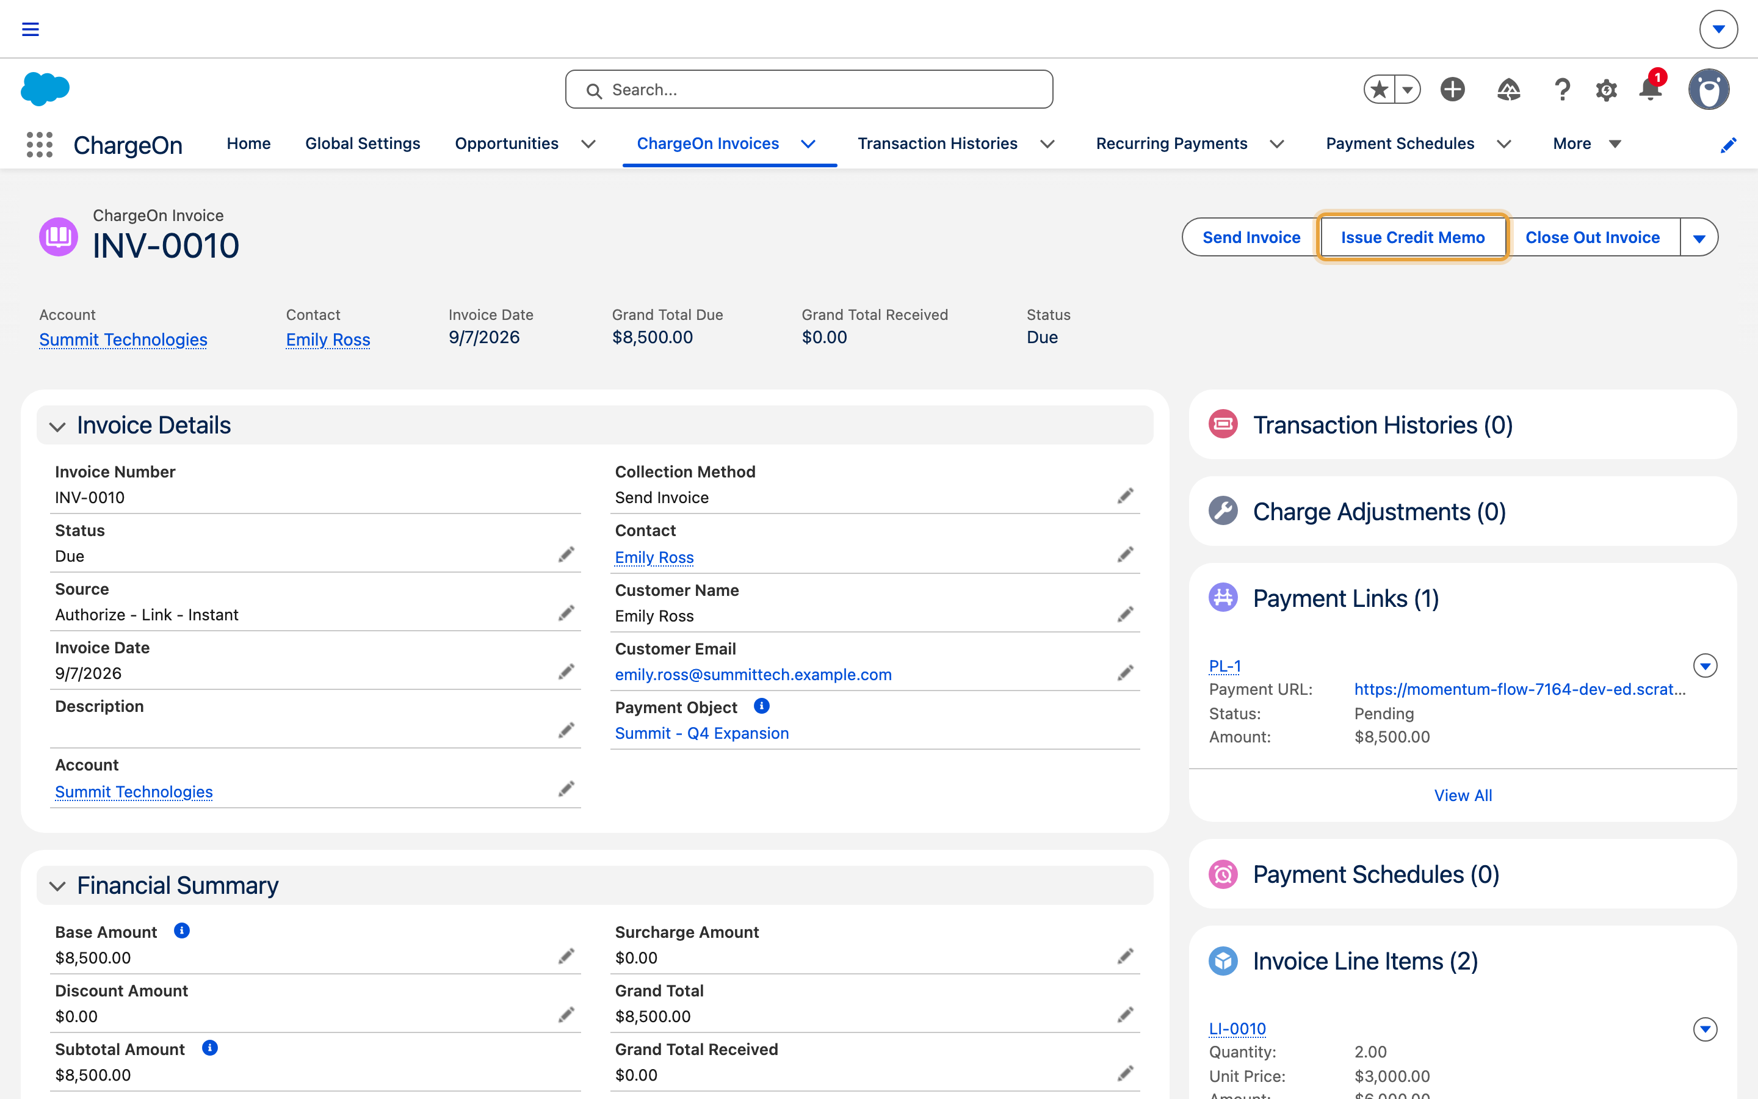
Task: Expand Transaction Histories tab chevron menu
Action: 1047,144
